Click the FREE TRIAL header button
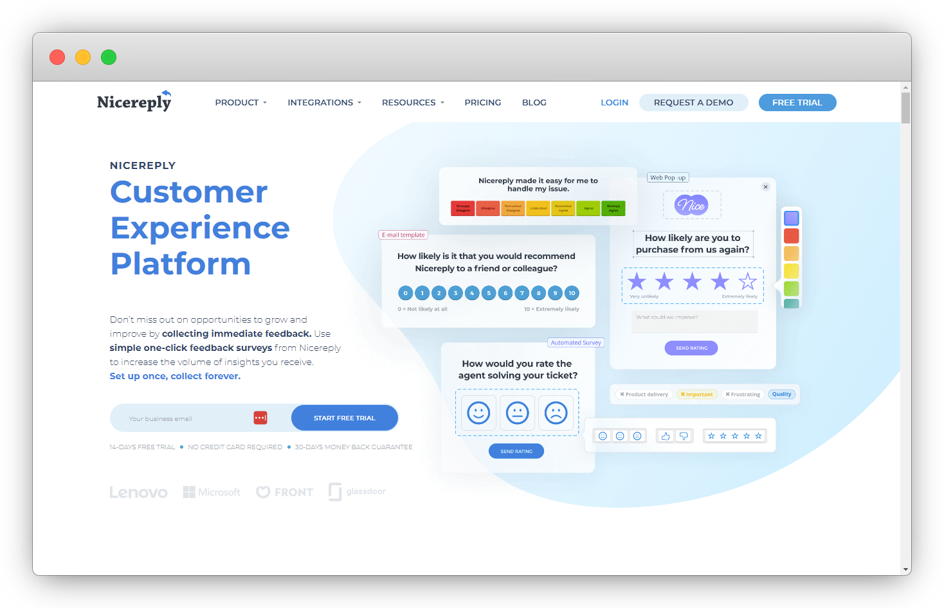944x608 pixels. (x=797, y=102)
